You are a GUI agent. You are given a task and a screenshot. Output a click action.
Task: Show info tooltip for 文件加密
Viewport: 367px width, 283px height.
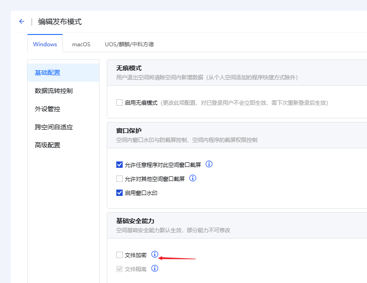pos(155,254)
